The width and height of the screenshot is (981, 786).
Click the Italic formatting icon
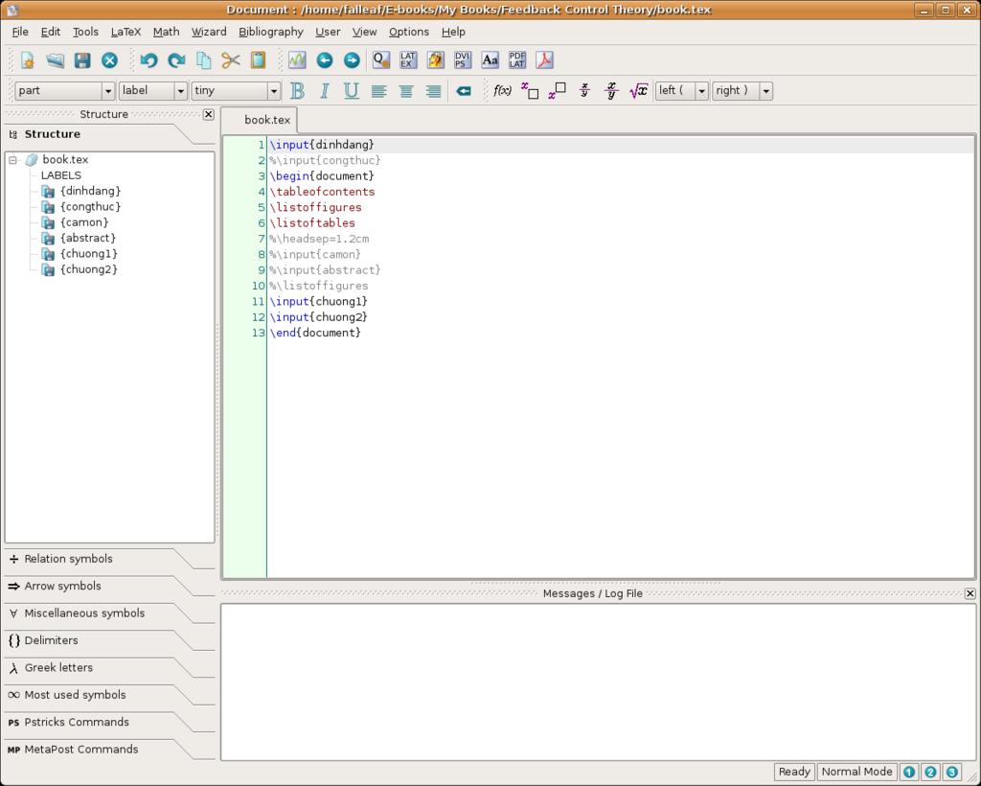324,91
